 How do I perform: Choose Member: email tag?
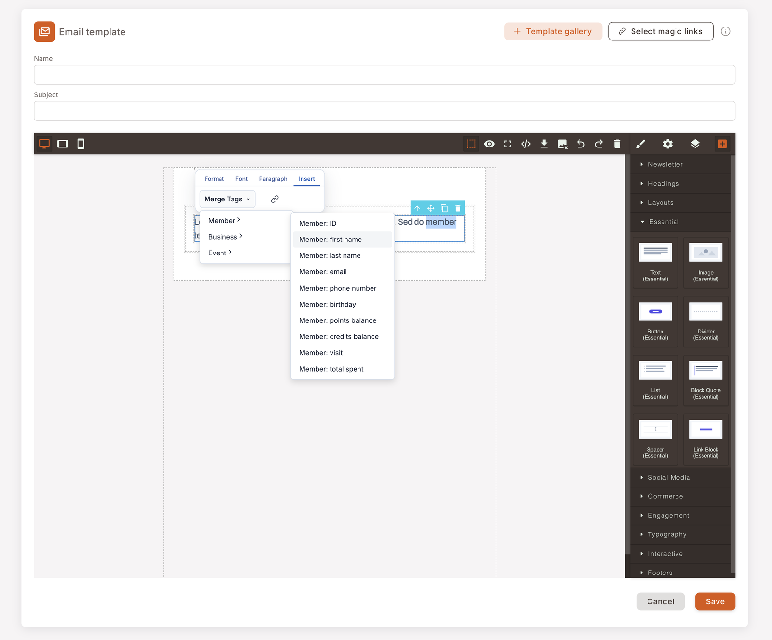[343, 272]
